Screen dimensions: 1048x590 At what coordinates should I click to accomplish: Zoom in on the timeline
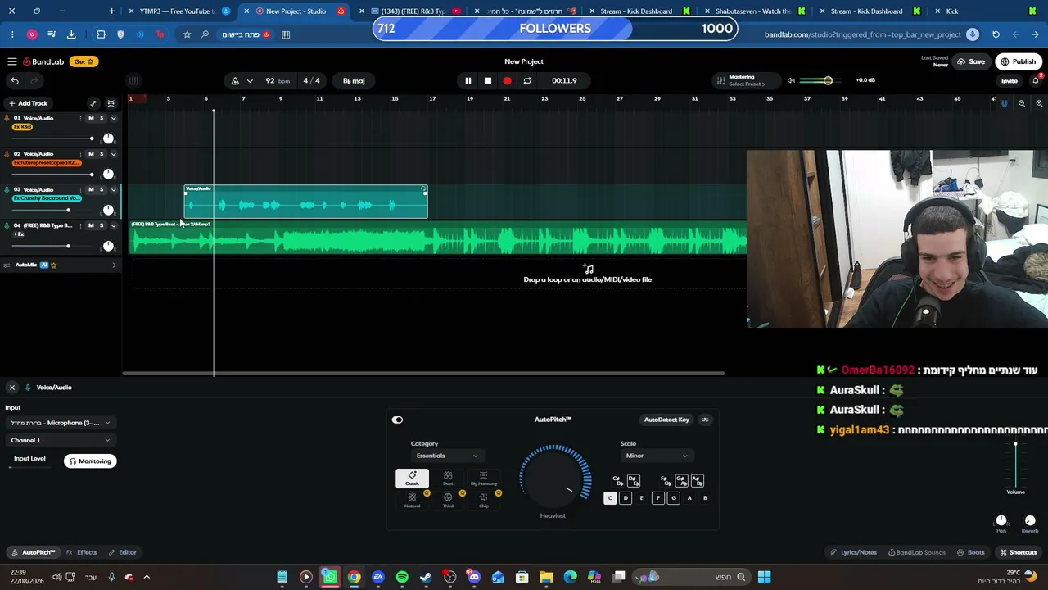pos(1039,103)
